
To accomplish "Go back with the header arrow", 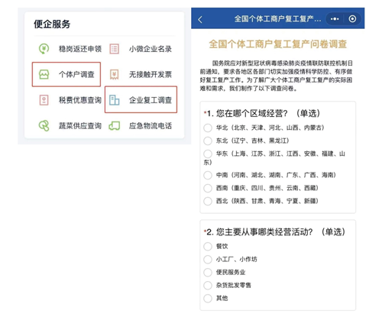I will pyautogui.click(x=200, y=19).
